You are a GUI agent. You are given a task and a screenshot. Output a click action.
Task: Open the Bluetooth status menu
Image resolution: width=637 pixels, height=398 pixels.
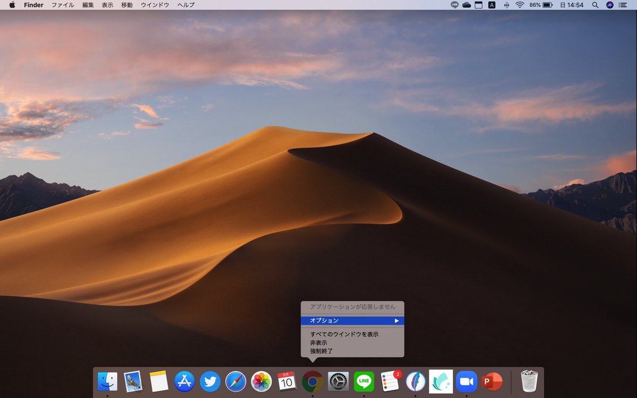click(506, 5)
